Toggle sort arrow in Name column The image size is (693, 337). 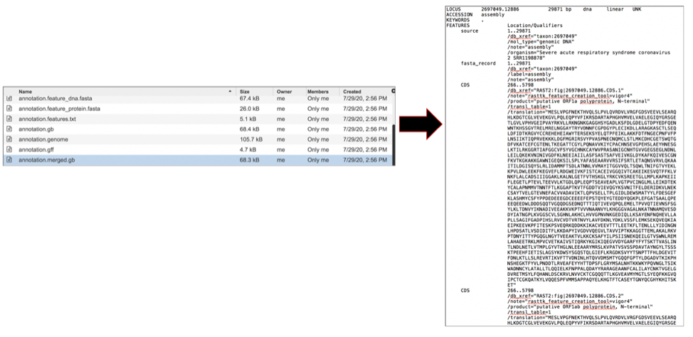coord(230,92)
